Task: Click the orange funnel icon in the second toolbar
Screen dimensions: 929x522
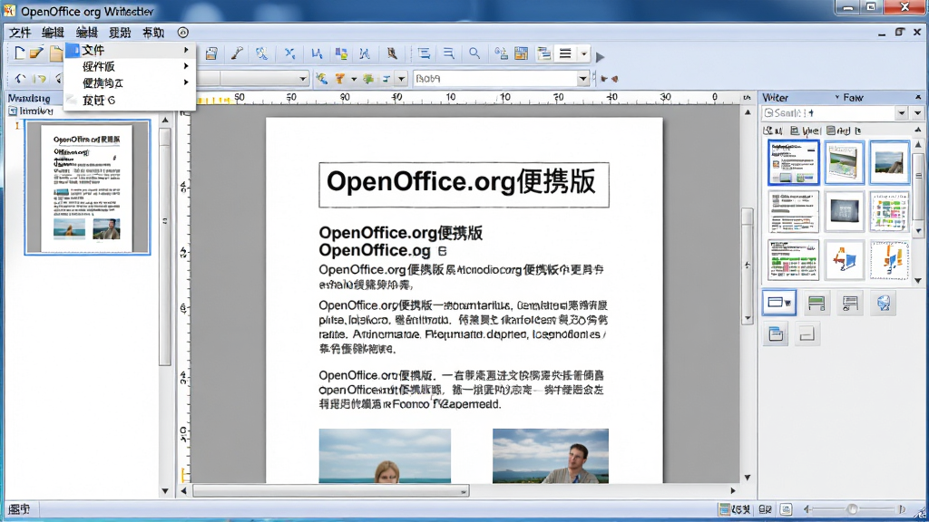Action: 340,78
